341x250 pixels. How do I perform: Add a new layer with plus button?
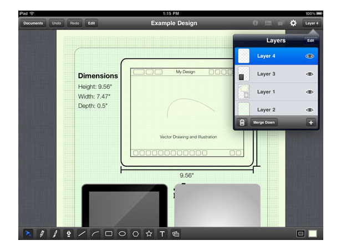point(311,122)
